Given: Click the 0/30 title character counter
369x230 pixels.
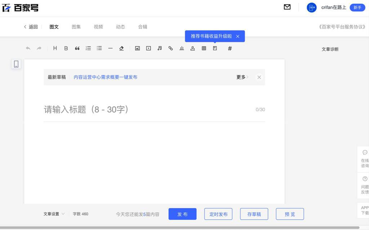Looking at the screenshot, I should tap(260, 110).
